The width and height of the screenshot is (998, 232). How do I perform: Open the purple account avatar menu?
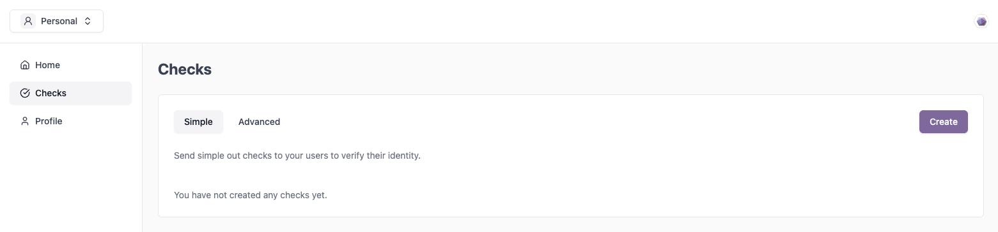[981, 22]
